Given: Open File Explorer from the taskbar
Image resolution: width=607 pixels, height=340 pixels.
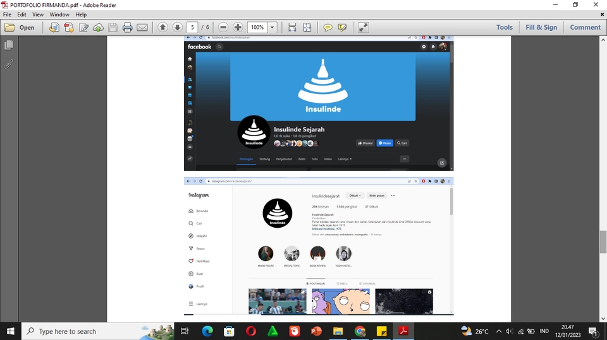Looking at the screenshot, I should (338, 331).
